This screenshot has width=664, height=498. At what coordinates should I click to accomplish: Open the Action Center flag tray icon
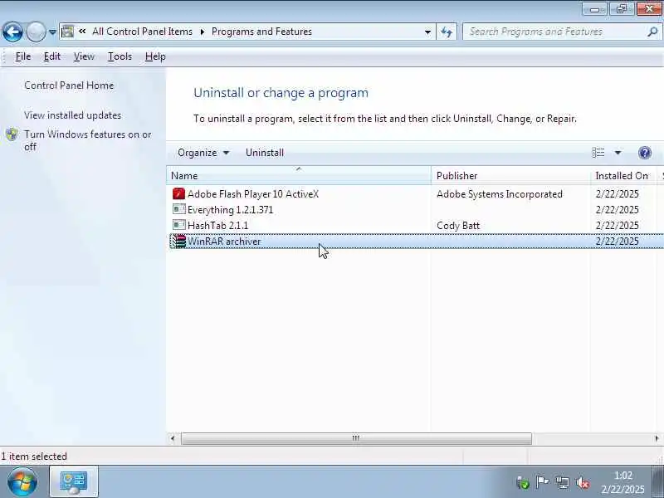pos(542,482)
